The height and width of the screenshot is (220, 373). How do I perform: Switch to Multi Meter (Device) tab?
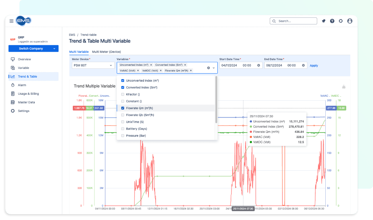click(x=106, y=52)
